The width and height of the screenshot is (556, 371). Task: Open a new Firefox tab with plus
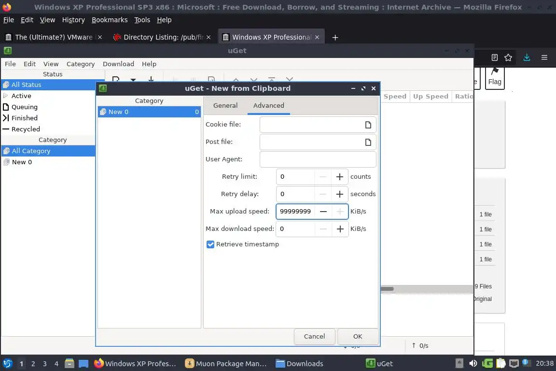pyautogui.click(x=335, y=37)
